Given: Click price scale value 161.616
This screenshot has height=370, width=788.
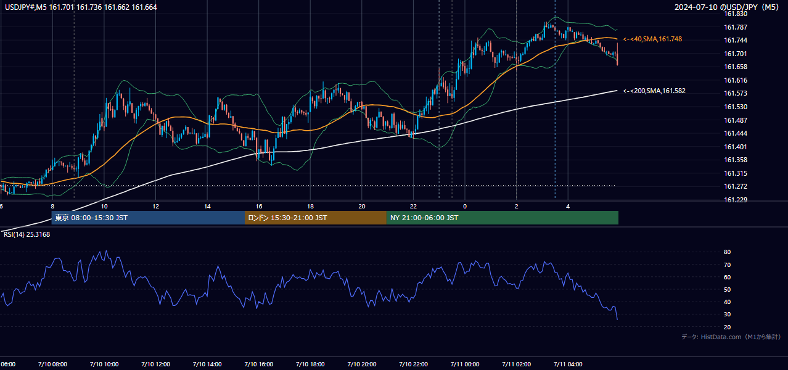Looking at the screenshot, I should click(x=736, y=80).
